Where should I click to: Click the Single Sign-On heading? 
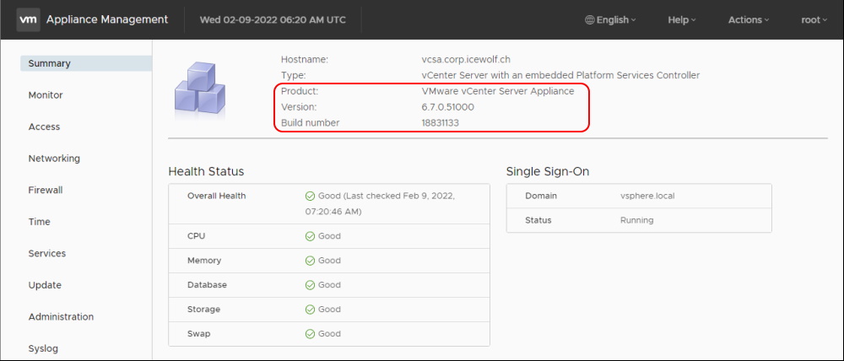548,171
